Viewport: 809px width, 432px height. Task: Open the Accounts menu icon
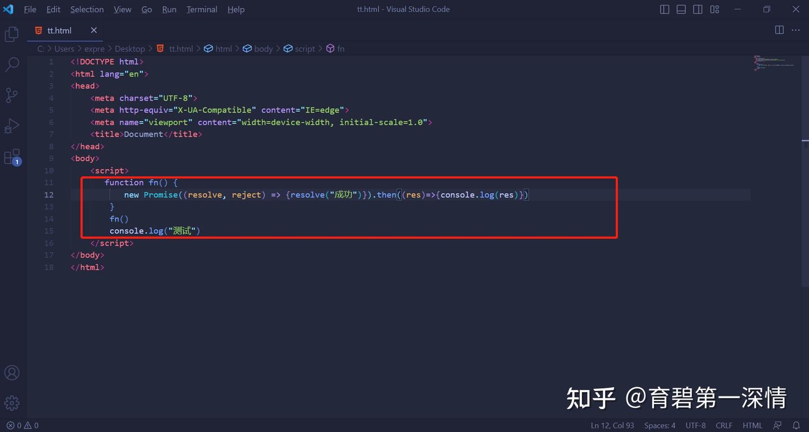(x=12, y=372)
